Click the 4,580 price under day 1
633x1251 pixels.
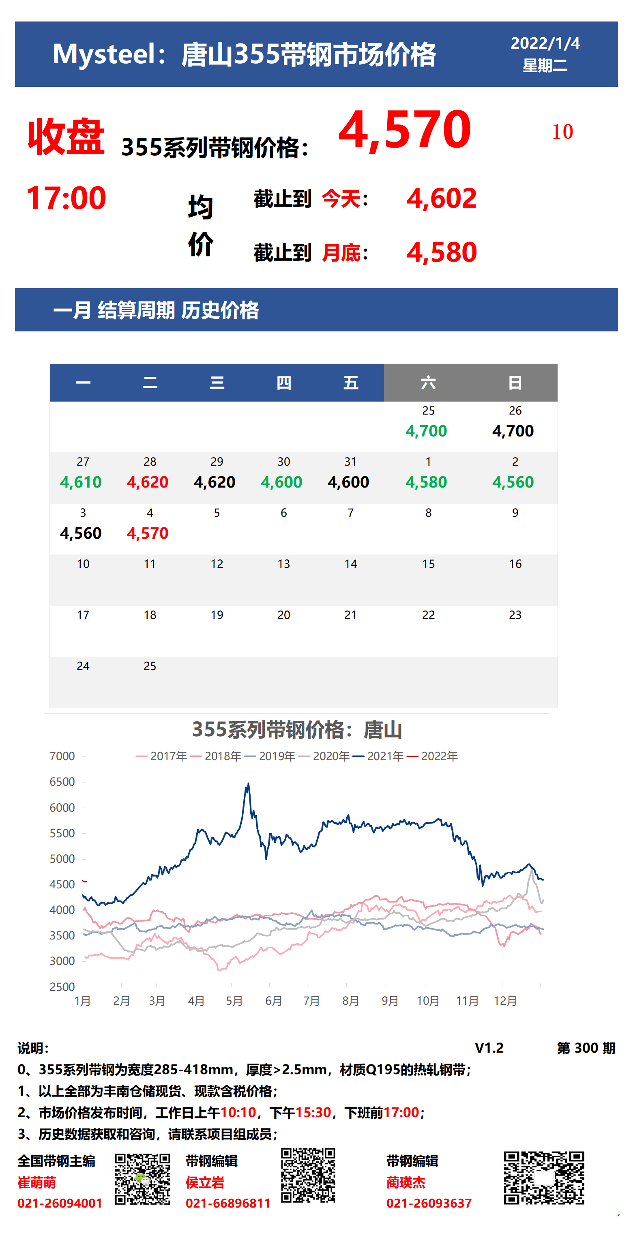point(426,482)
